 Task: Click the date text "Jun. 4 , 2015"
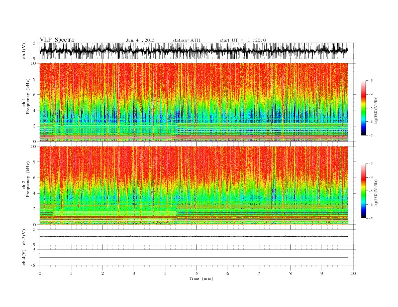click(140, 40)
